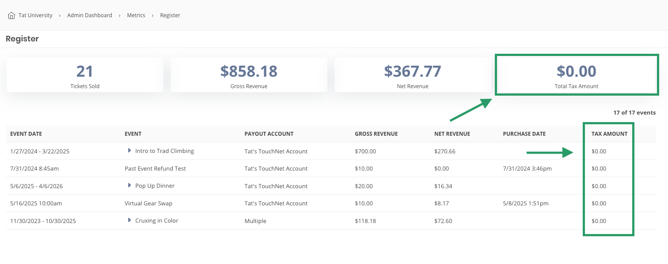This screenshot has width=668, height=264.
Task: Click the highlighted Total Tax Amount card
Action: click(x=577, y=74)
